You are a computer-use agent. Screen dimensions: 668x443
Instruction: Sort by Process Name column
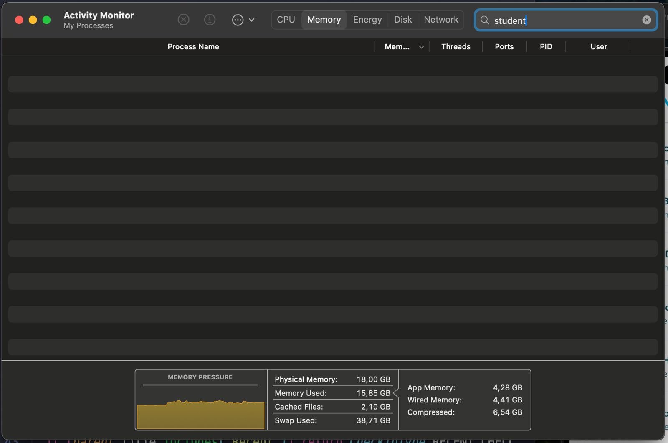click(x=193, y=47)
